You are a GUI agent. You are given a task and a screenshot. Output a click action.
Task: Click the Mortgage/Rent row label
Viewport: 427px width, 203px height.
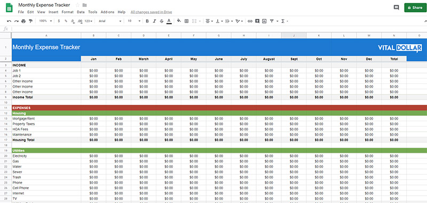pos(23,119)
